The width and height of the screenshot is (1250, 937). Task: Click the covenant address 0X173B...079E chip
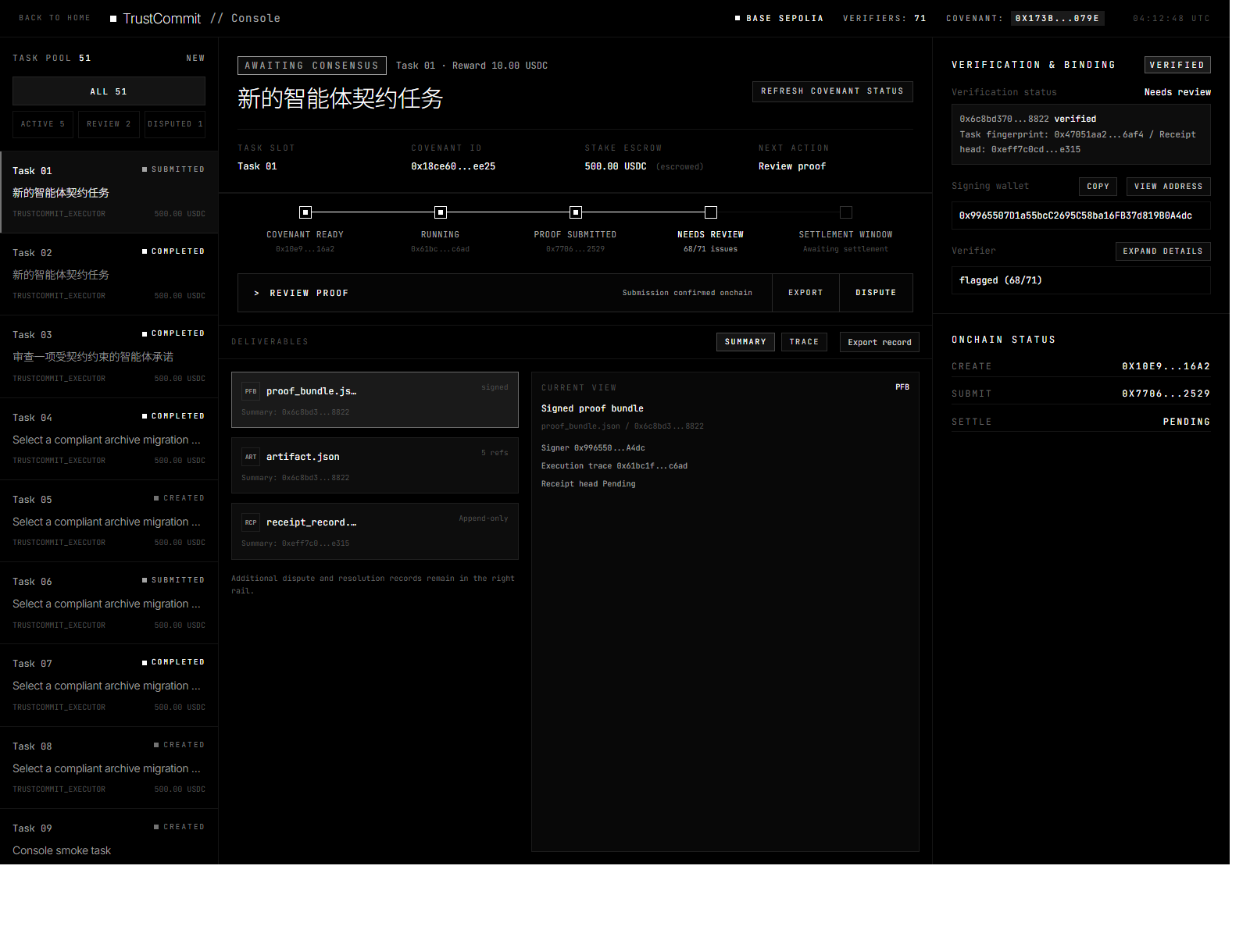(x=1057, y=18)
